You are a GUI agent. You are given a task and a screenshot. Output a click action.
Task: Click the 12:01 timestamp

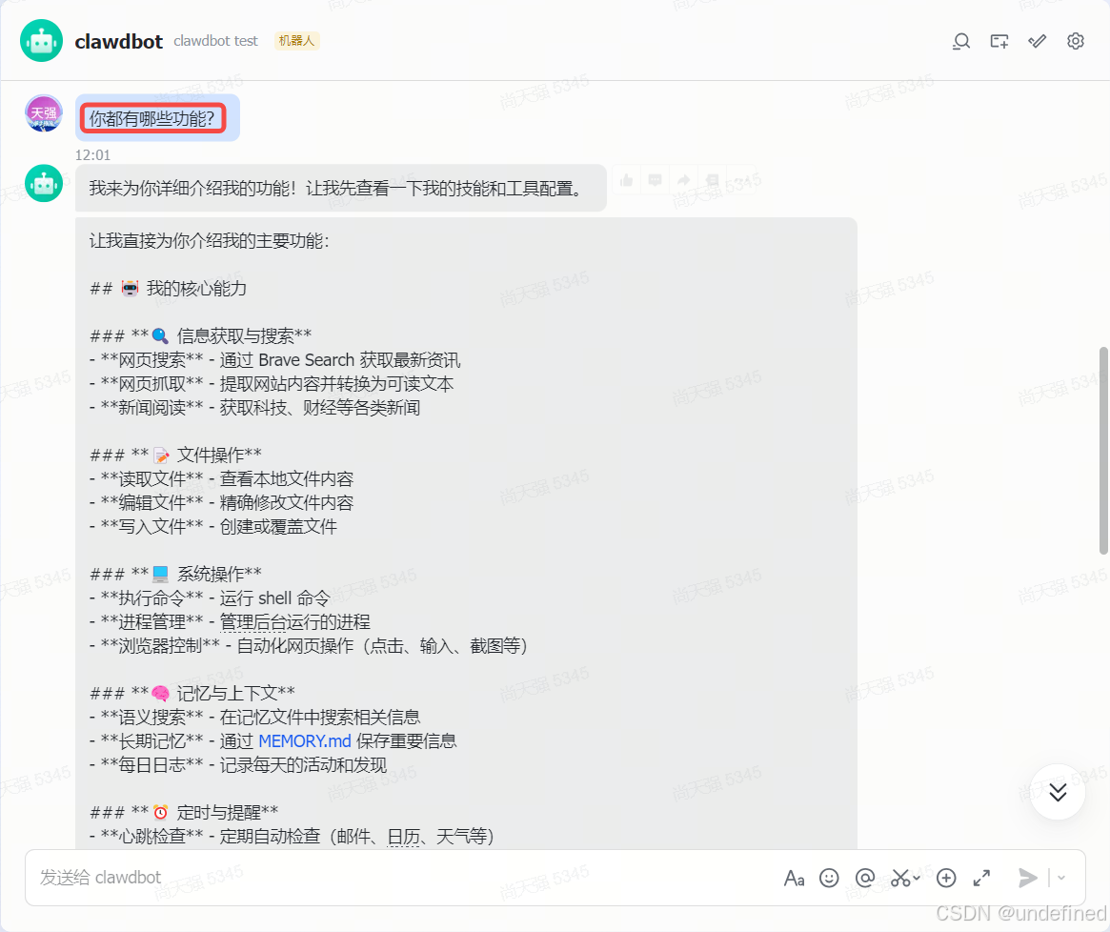coord(92,155)
